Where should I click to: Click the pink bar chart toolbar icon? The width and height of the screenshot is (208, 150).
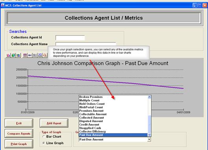click(8, 55)
